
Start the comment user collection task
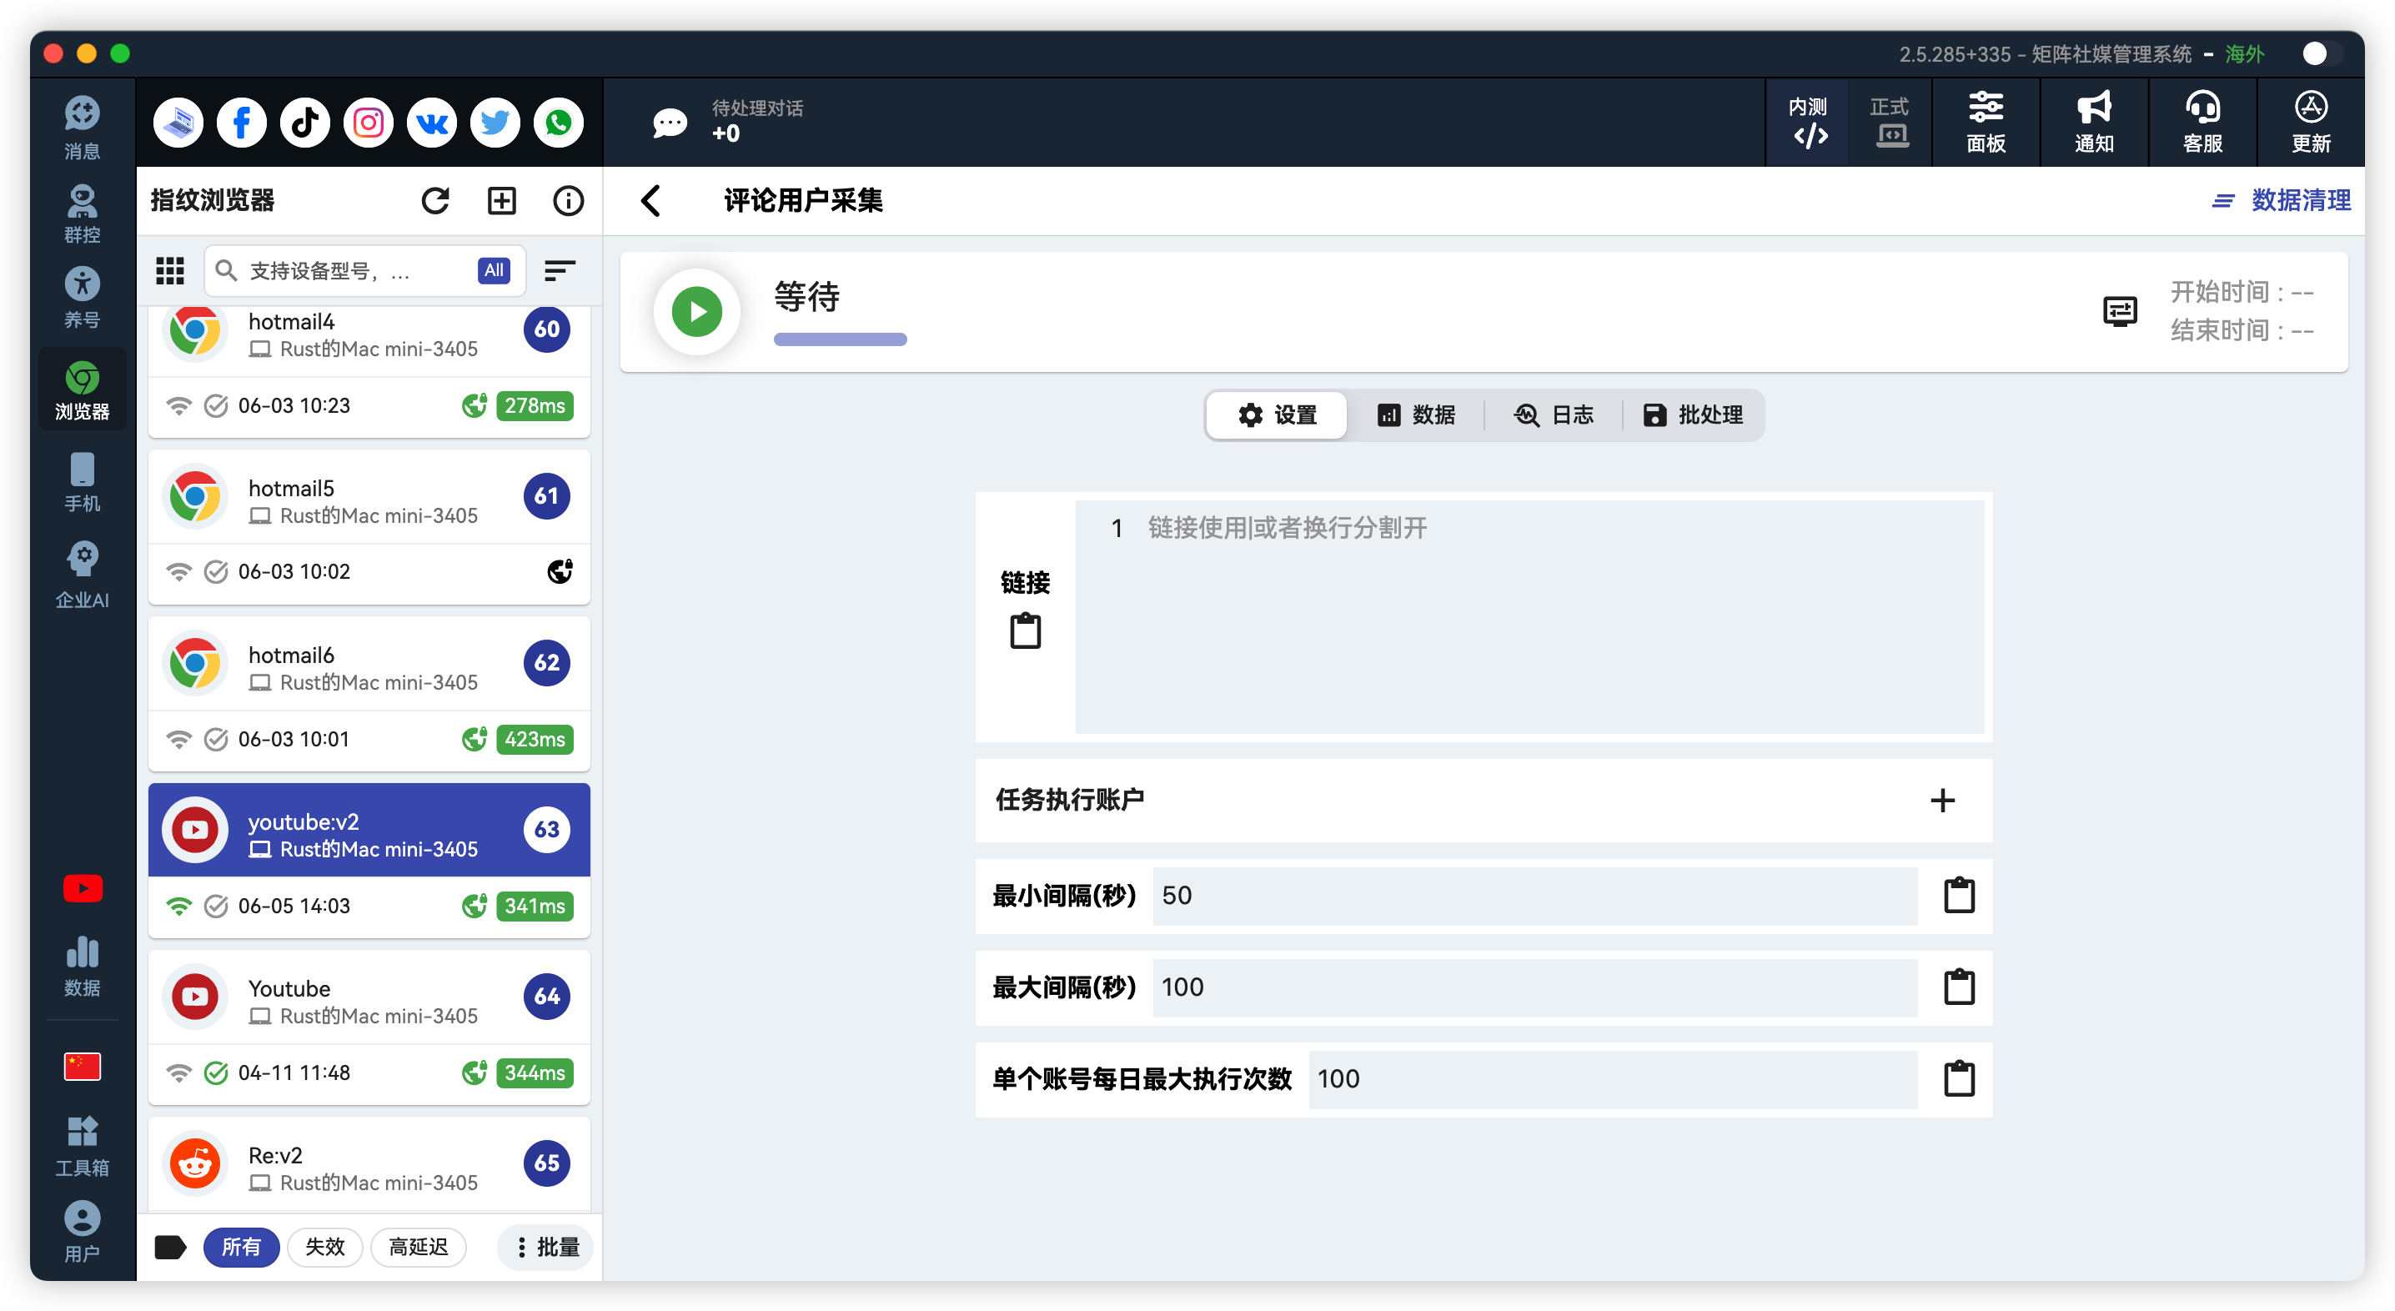point(696,311)
